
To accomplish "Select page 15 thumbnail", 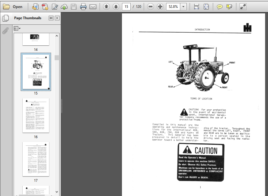I will pos(36,72).
